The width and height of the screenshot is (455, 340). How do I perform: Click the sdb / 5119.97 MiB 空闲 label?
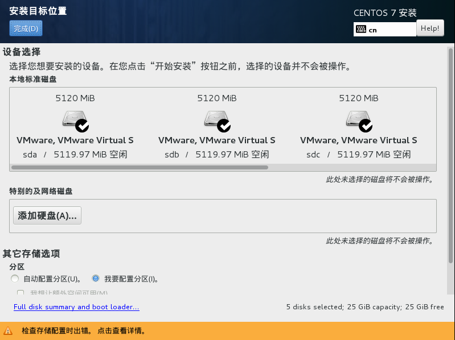click(x=217, y=154)
